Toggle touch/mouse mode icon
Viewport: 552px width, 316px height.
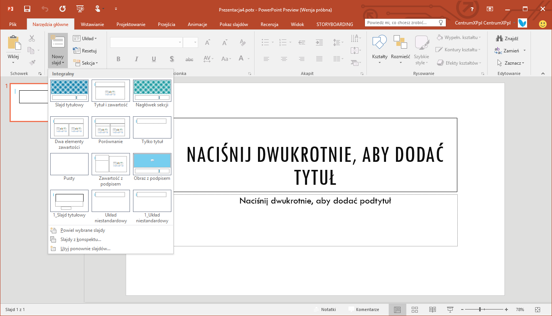(98, 9)
